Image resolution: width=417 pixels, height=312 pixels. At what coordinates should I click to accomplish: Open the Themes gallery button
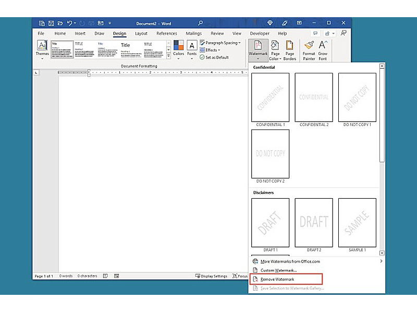point(42,50)
